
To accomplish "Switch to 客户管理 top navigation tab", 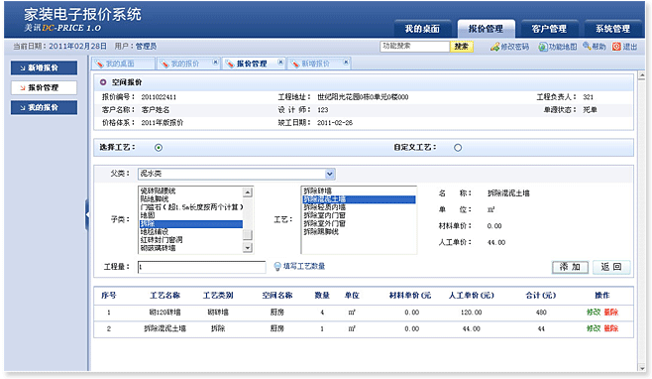I will 549,29.
